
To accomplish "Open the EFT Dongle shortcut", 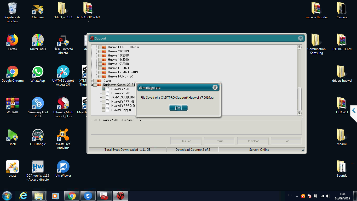I will pyautogui.click(x=38, y=137).
